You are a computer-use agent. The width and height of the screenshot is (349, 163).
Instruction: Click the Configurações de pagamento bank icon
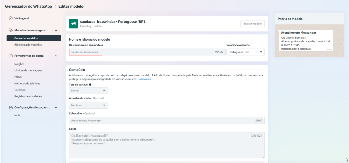tap(11, 108)
